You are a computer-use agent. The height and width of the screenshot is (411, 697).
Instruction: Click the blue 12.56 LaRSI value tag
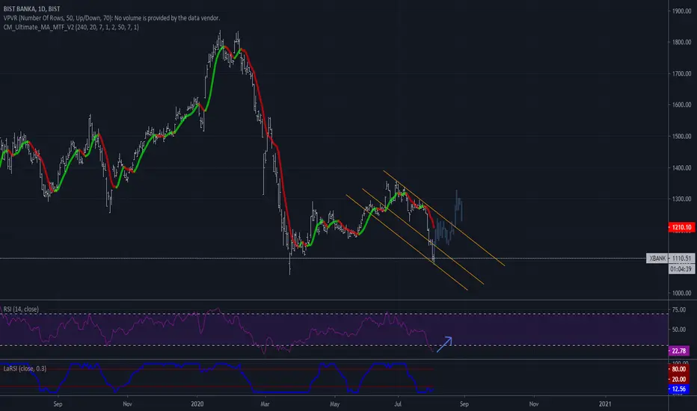(679, 389)
